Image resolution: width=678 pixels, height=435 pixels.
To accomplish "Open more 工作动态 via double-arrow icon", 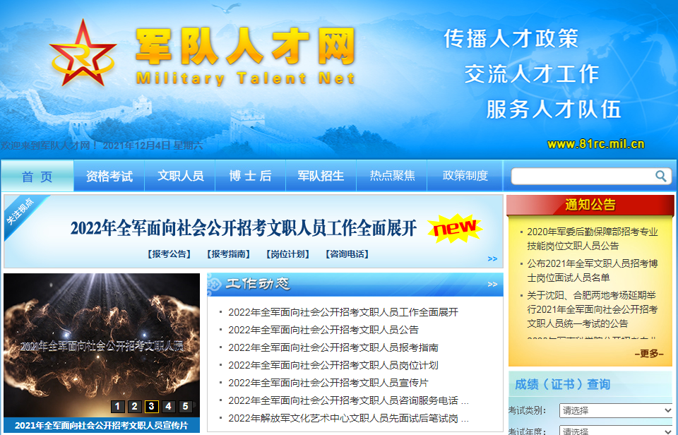I will [492, 284].
